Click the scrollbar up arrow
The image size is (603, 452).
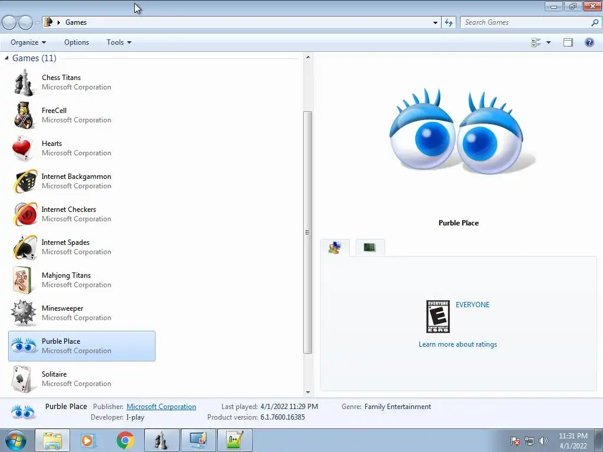(307, 57)
